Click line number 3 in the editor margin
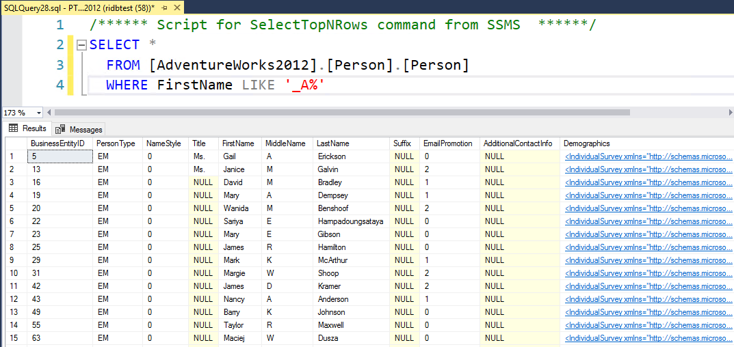The height and width of the screenshot is (347, 734). tap(60, 65)
